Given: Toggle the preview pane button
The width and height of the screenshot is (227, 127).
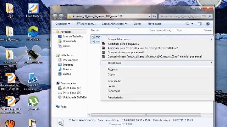Looking at the screenshot, I should click(x=200, y=24).
